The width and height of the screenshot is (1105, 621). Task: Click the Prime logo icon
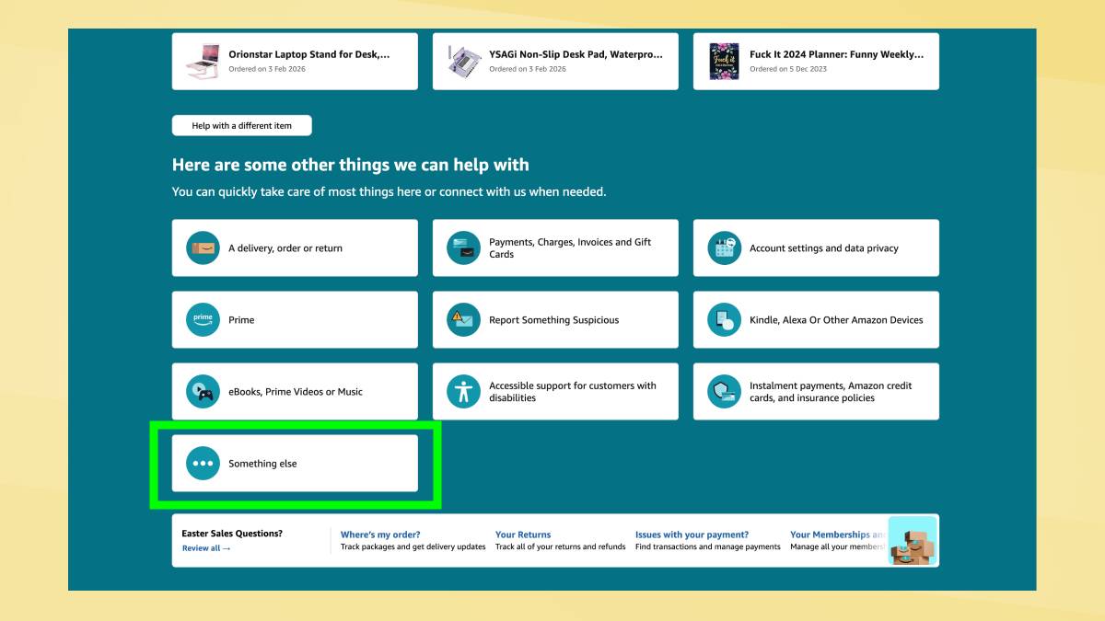click(x=203, y=320)
